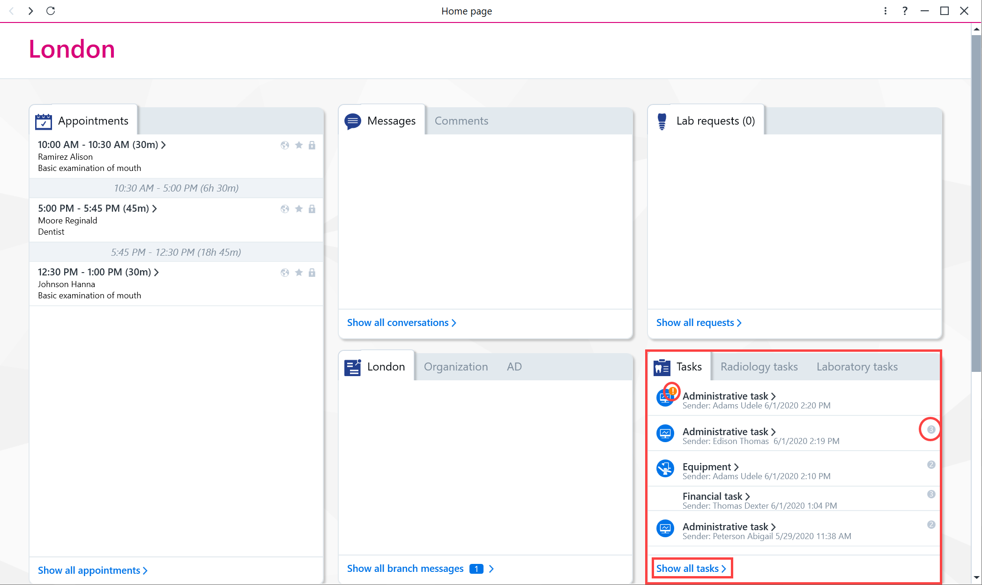Open the three-dot options menu
The height and width of the screenshot is (585, 982).
coord(885,11)
